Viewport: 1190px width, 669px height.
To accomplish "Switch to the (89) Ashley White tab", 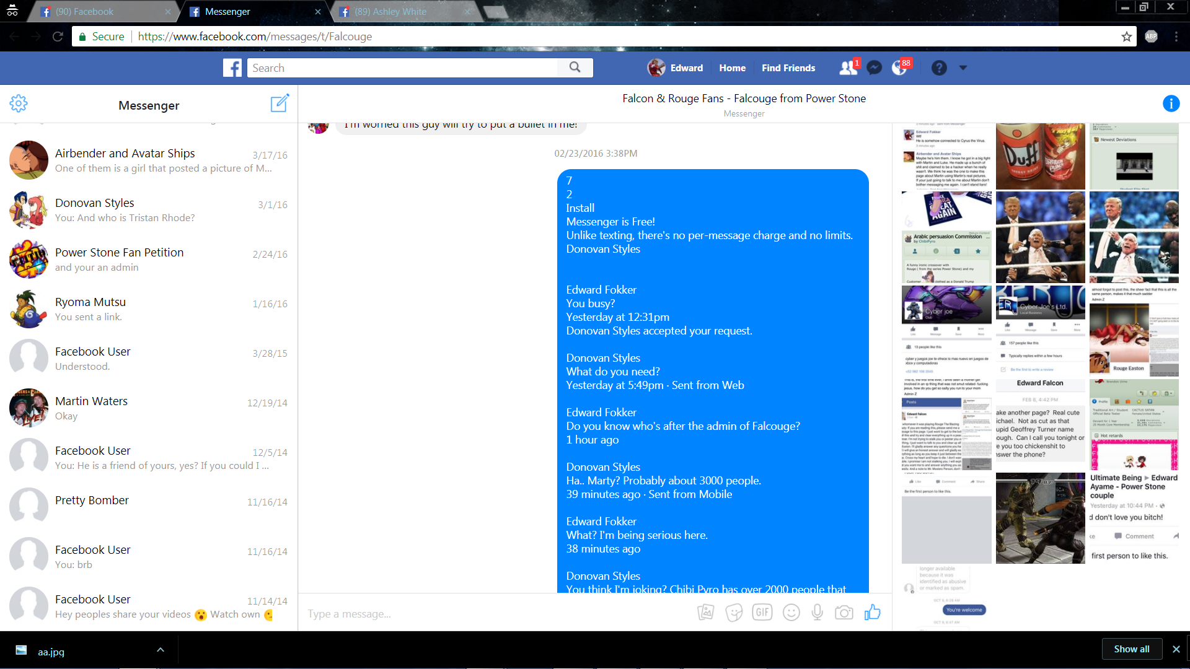I will [x=407, y=12].
